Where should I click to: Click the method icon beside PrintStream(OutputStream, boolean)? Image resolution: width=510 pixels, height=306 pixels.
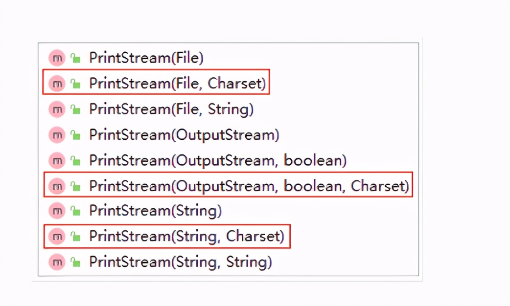pos(57,160)
